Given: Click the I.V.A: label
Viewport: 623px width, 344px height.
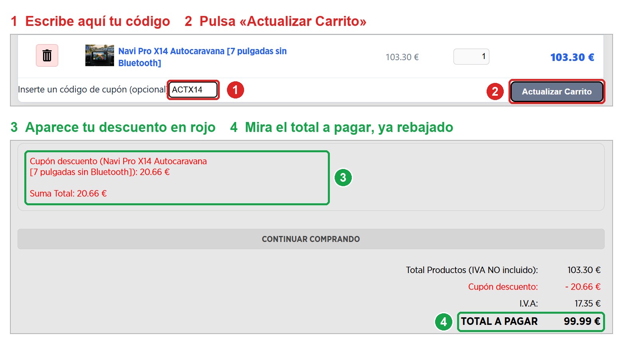Looking at the screenshot, I should tap(528, 304).
